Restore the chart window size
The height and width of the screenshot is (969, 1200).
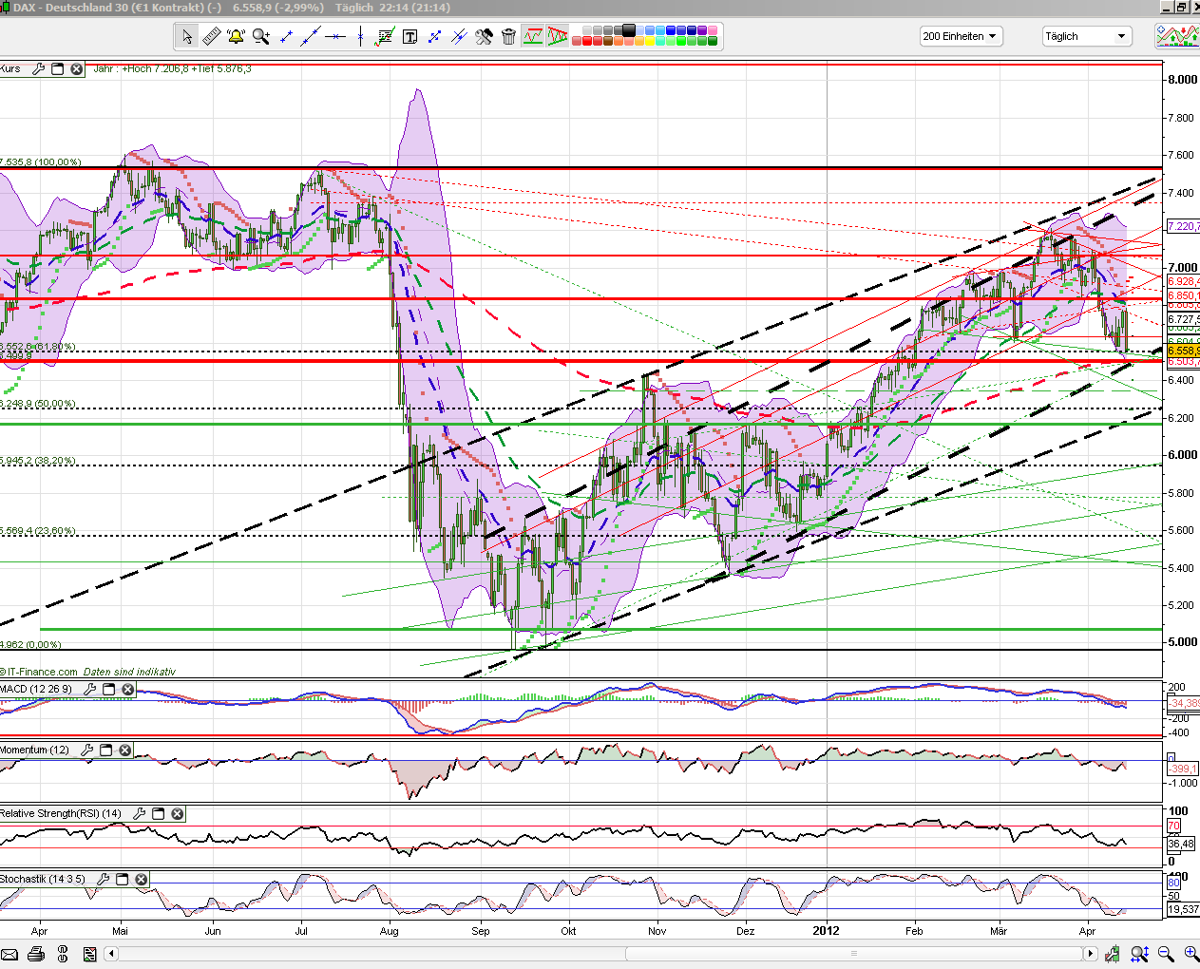click(1181, 7)
